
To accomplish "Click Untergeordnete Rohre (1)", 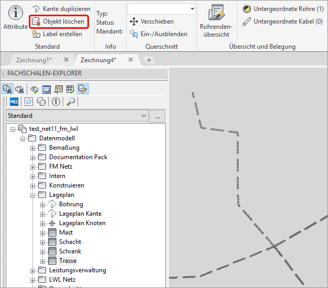I will tap(283, 9).
